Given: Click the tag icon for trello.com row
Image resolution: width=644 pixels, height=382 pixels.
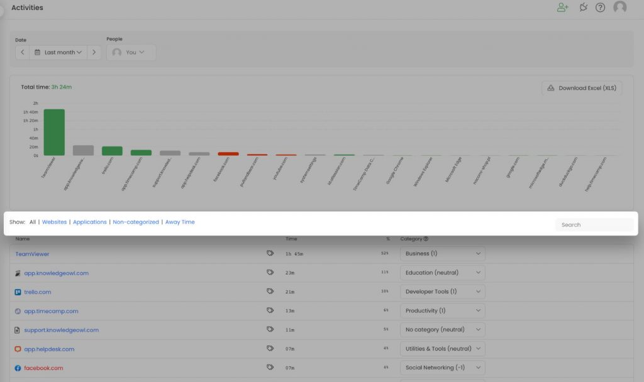Looking at the screenshot, I should tap(270, 292).
